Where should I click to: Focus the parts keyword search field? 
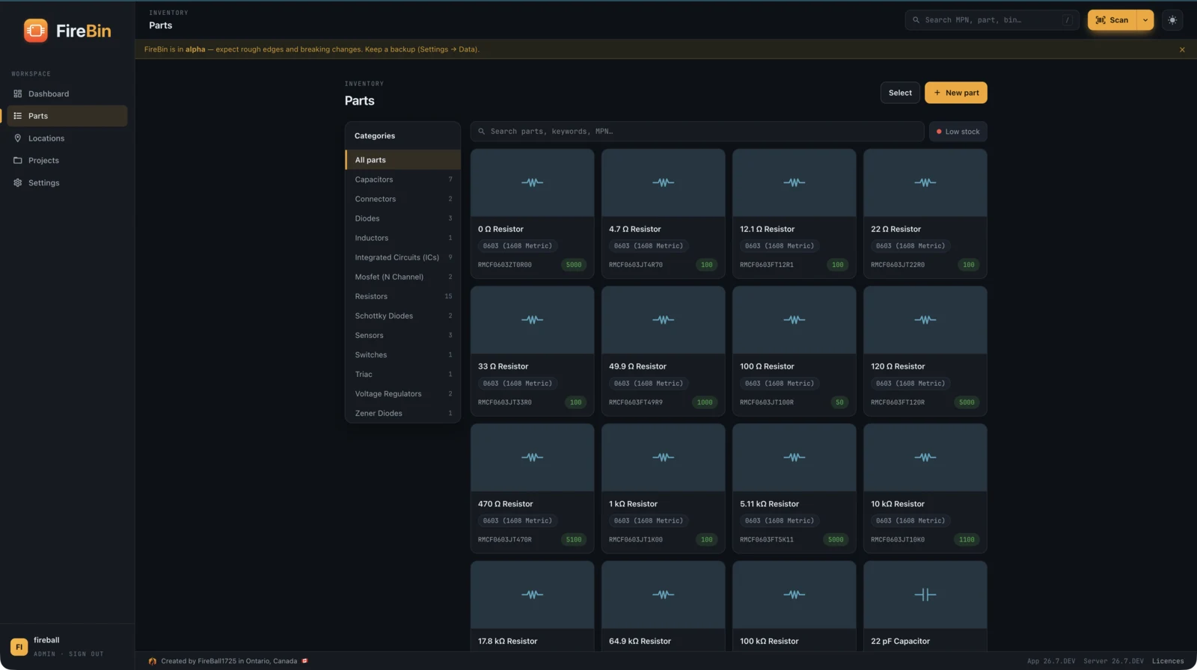697,132
